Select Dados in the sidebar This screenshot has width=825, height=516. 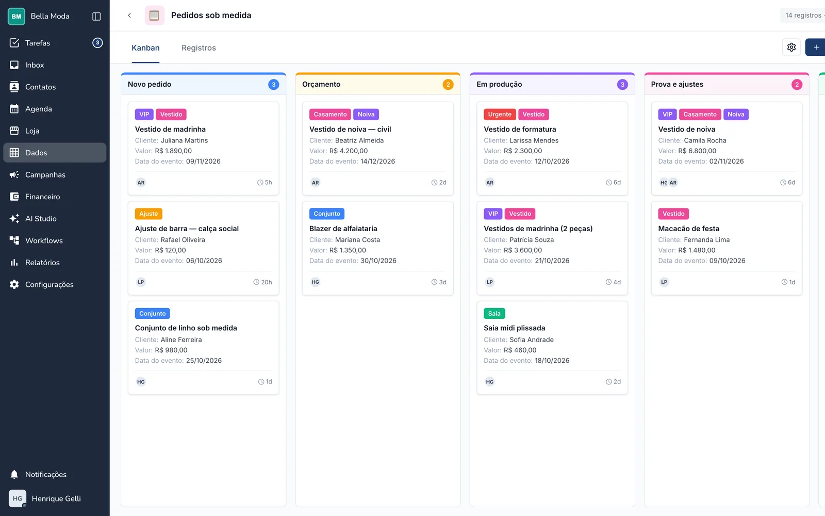(55, 153)
